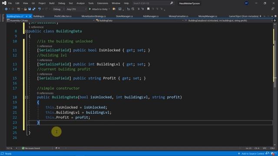Click the Live Share feedback icon
The height and width of the screenshot is (156, 278).
click(x=273, y=9)
